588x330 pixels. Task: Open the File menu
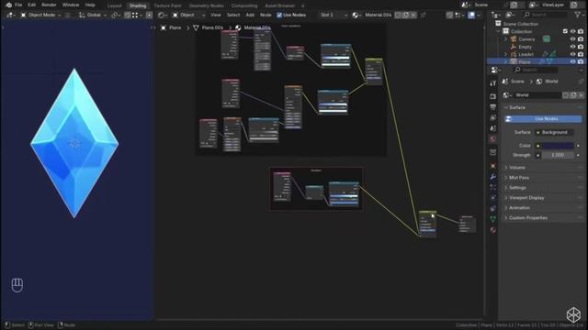[18, 5]
